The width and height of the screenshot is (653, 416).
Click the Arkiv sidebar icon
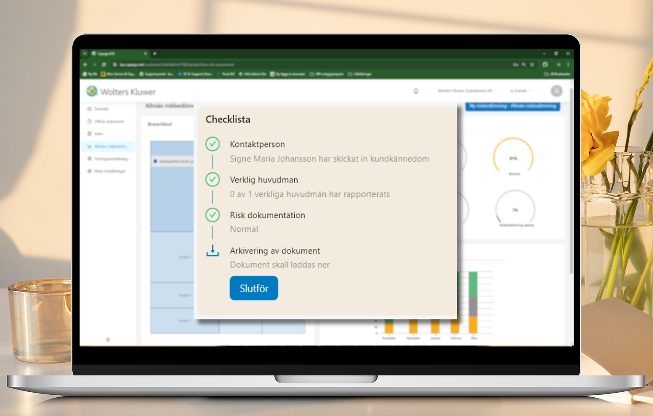click(90, 134)
